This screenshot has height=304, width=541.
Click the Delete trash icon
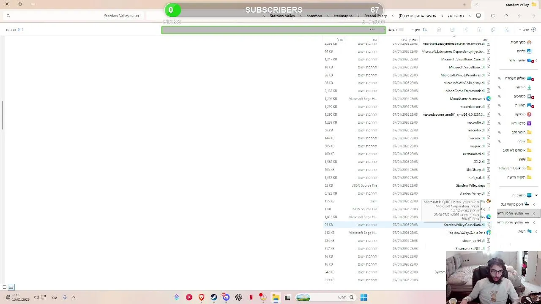click(439, 30)
